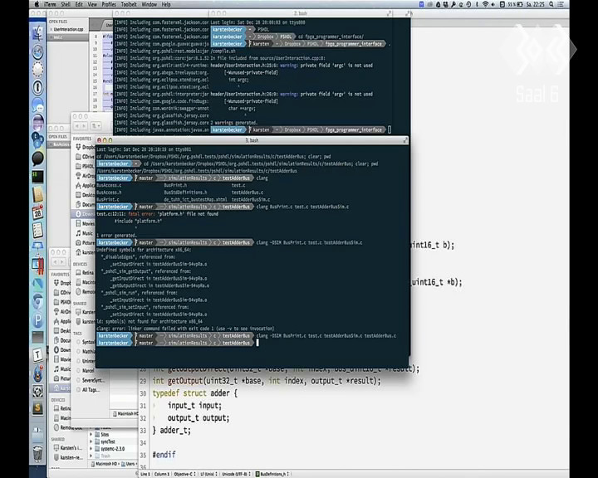Screen dimensions: 598x478
Task: Open the Help menu
Action: coord(166,4)
